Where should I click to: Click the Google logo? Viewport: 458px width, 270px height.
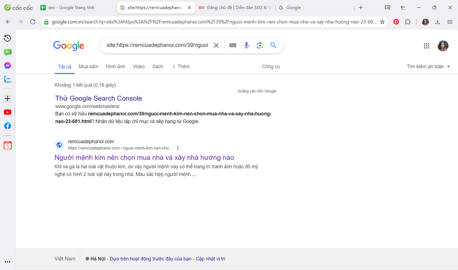[x=69, y=46]
